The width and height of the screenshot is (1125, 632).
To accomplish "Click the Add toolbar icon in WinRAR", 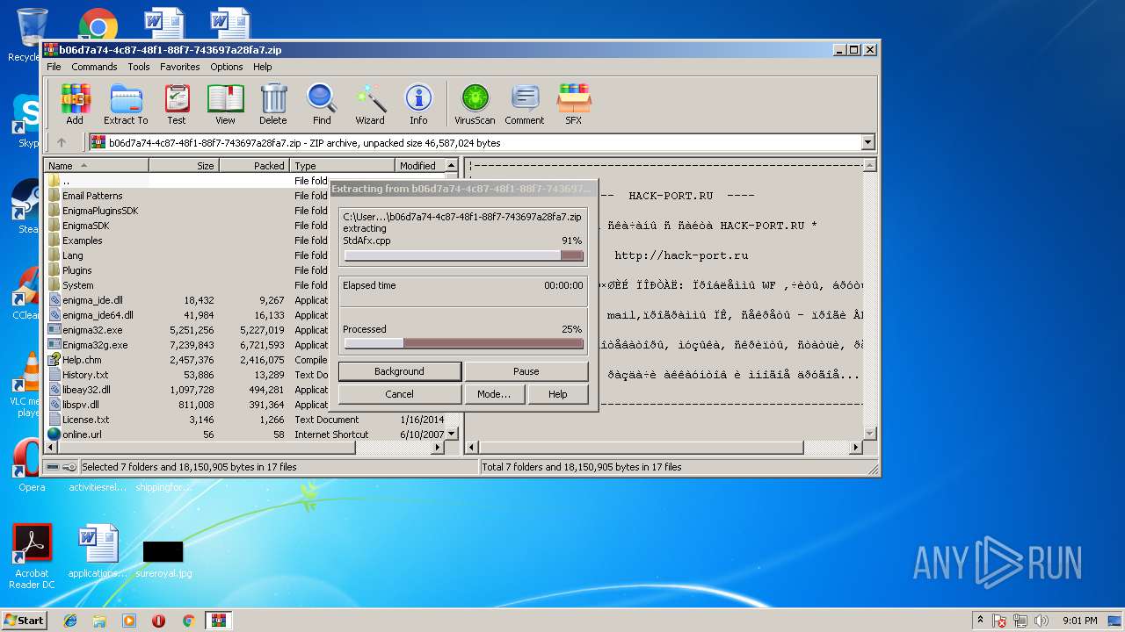I will click(x=75, y=104).
